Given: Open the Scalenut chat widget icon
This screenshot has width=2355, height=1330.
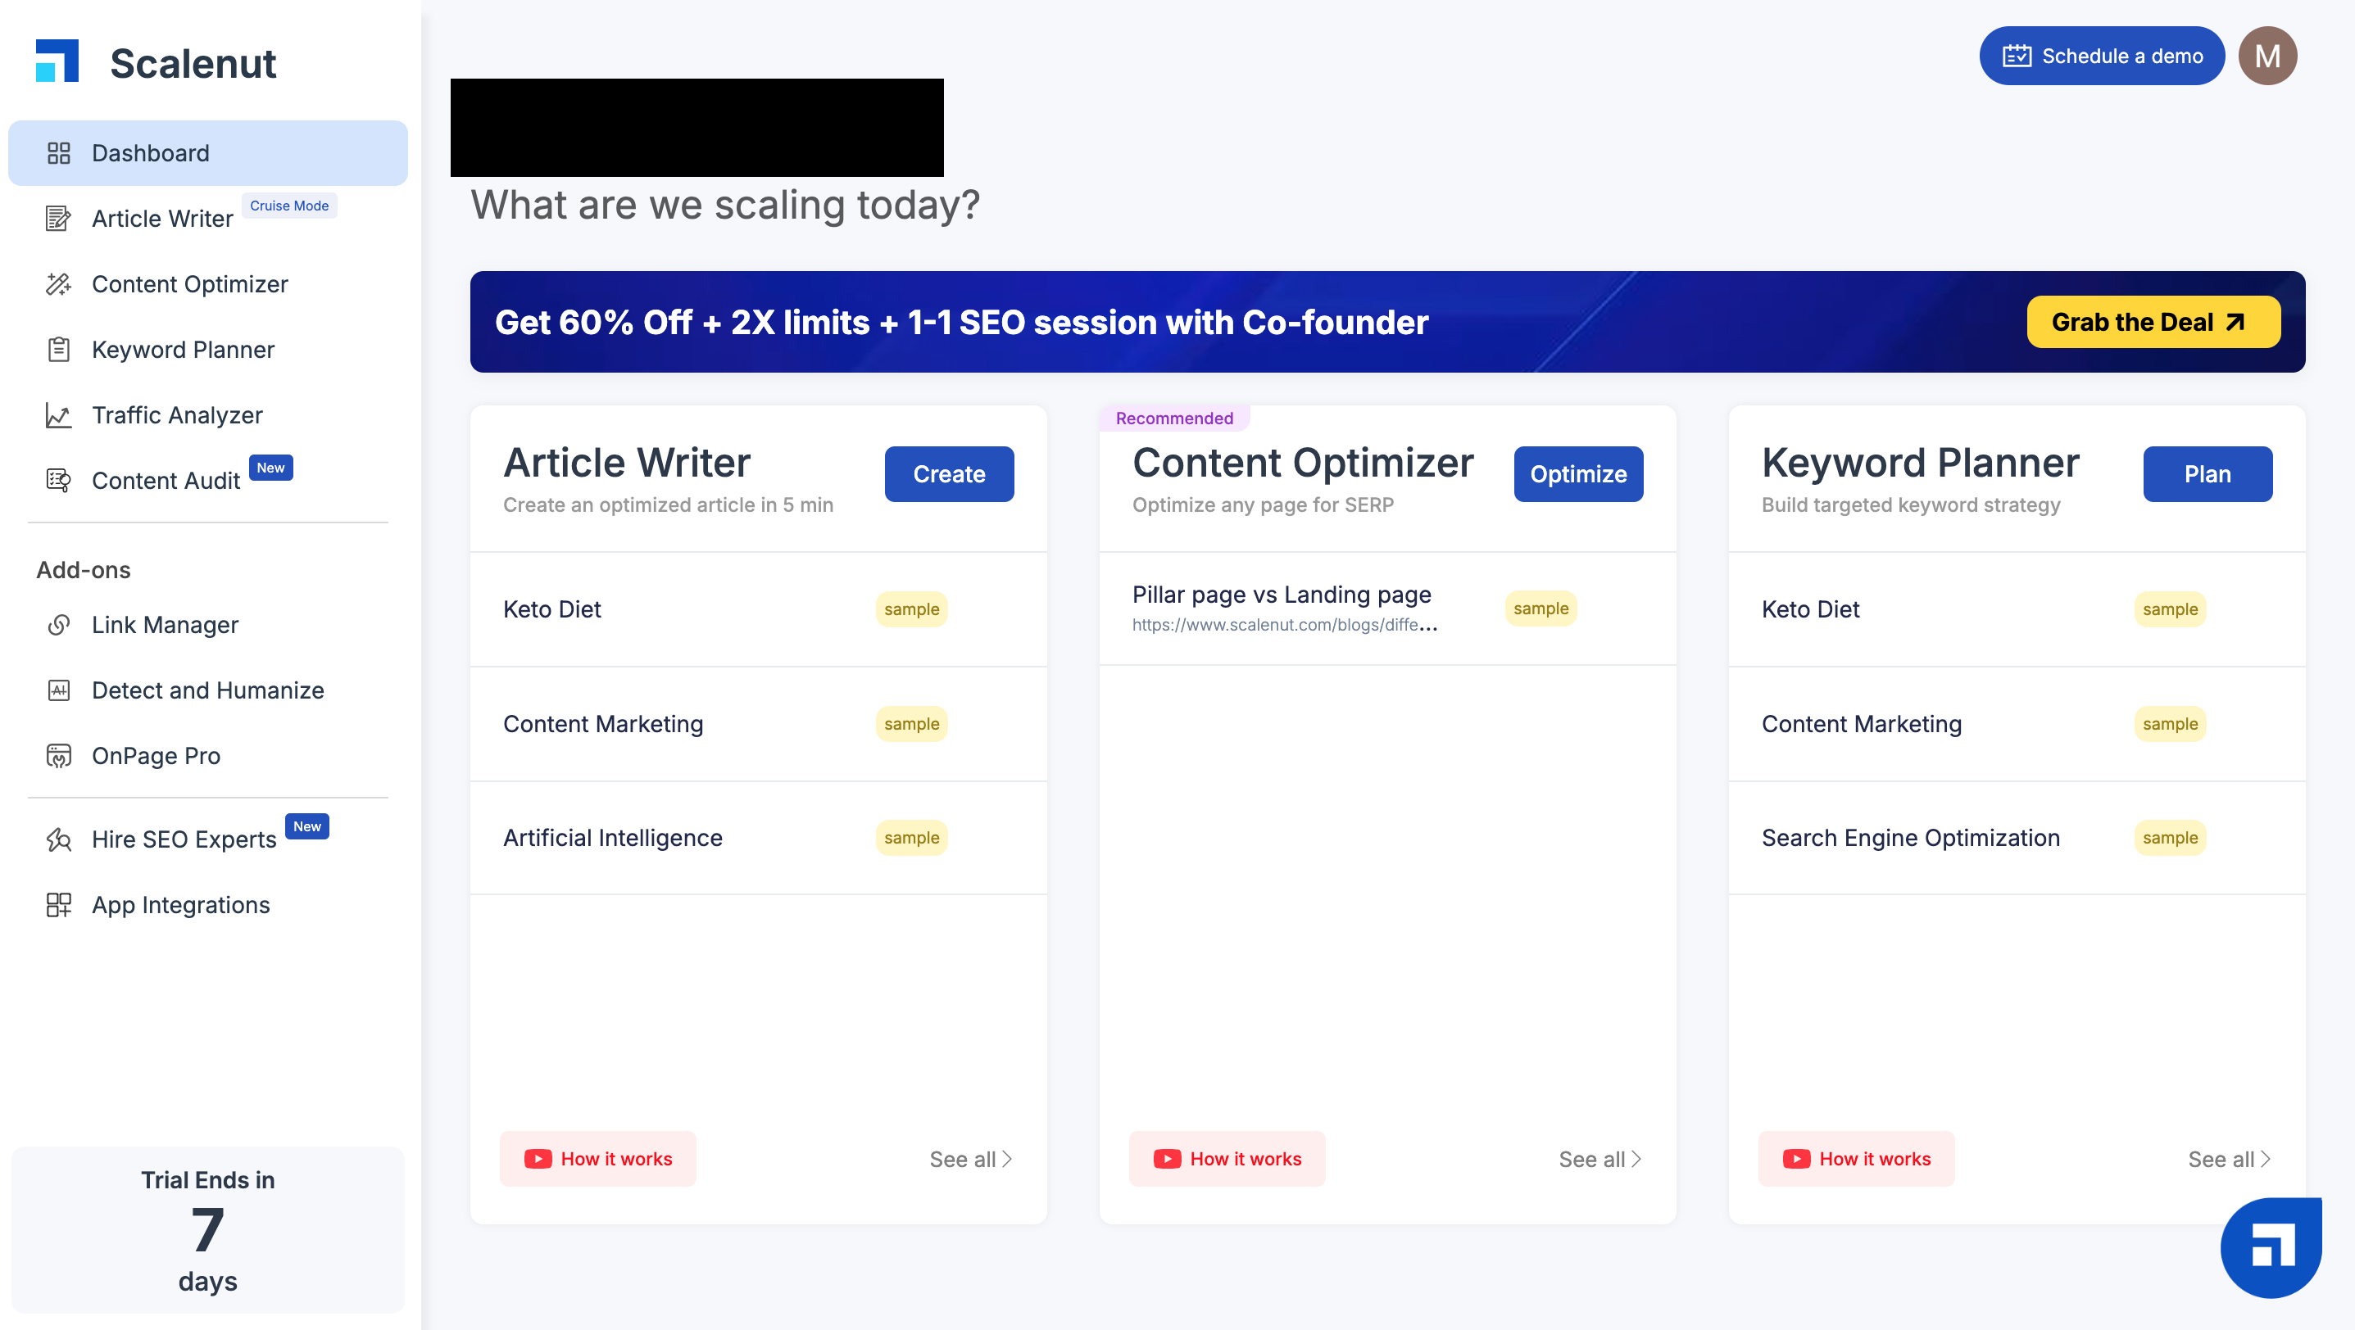Looking at the screenshot, I should point(2271,1248).
